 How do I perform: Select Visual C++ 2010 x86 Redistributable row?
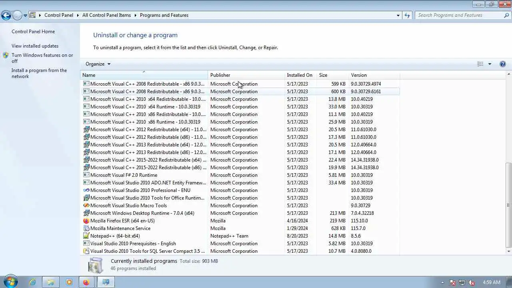240,114
